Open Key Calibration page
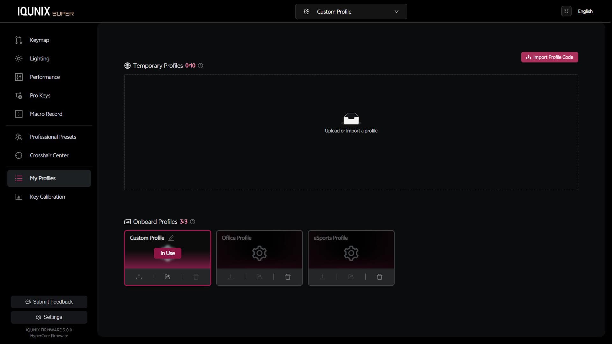Image resolution: width=612 pixels, height=344 pixels. (49, 197)
